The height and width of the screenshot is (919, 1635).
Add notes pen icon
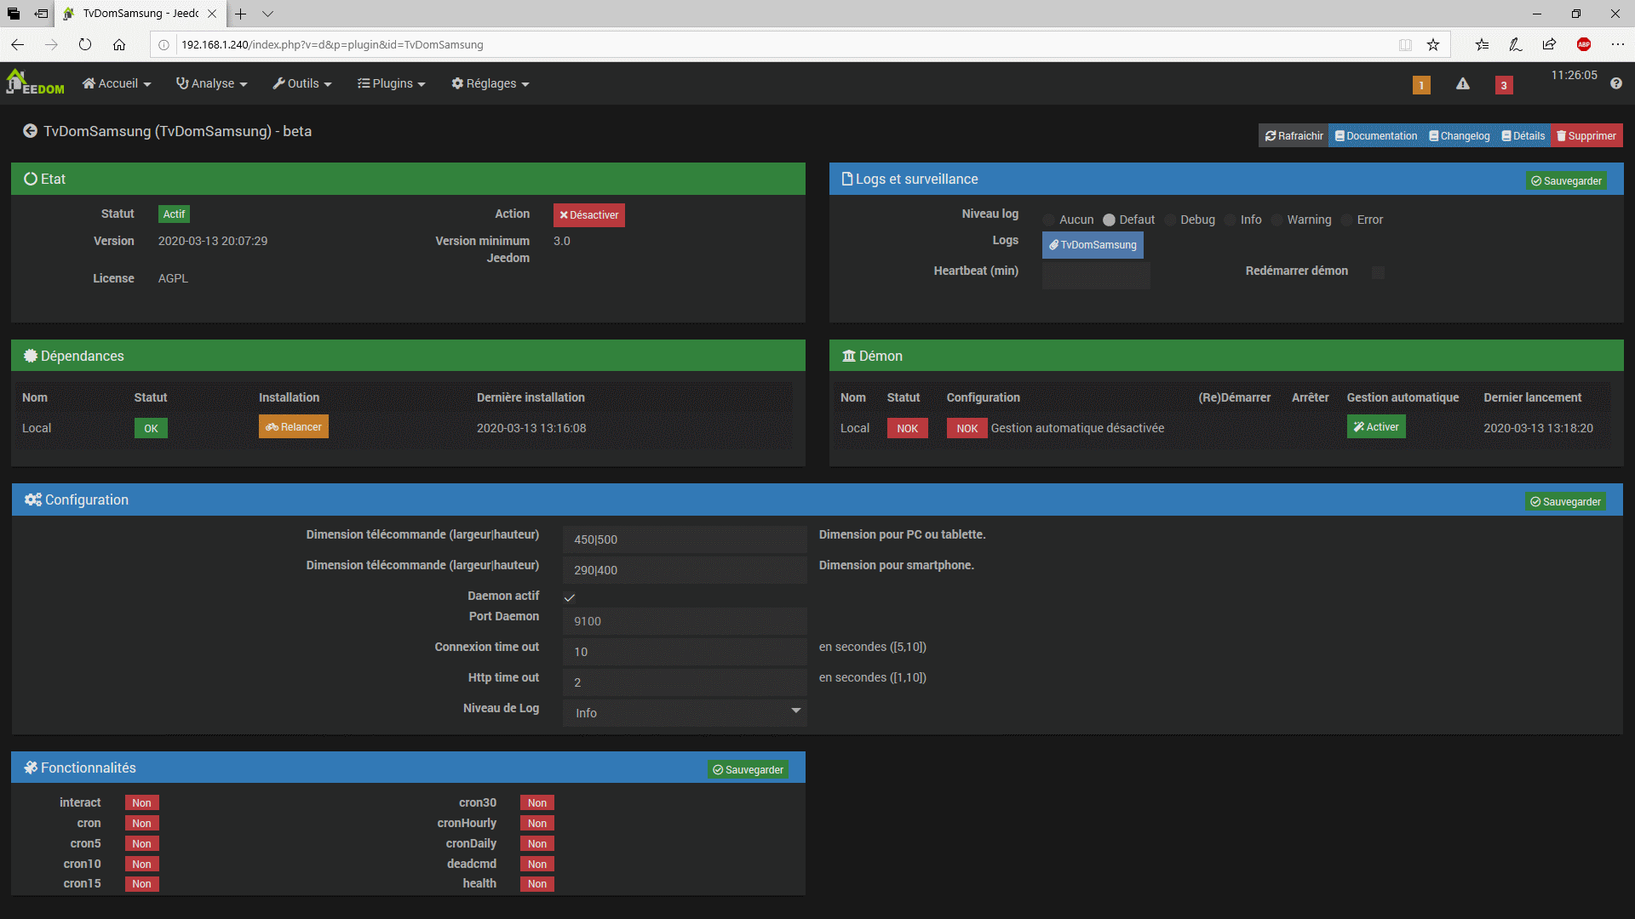coord(1516,44)
